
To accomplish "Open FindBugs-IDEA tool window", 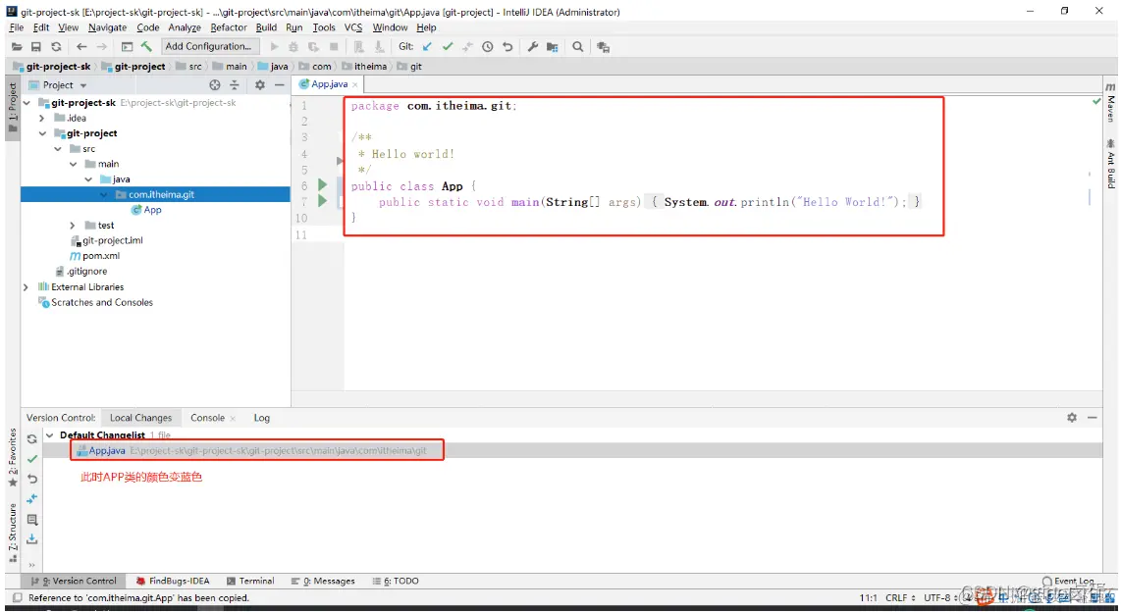I will pyautogui.click(x=173, y=582).
